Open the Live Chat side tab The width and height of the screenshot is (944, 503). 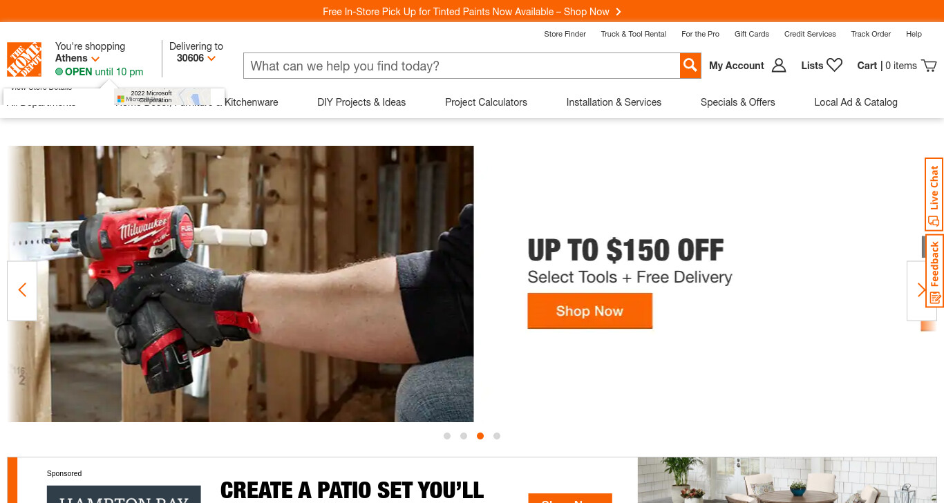point(934,194)
